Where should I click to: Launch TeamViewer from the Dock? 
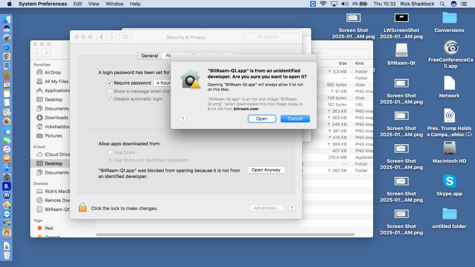[x=7, y=214]
